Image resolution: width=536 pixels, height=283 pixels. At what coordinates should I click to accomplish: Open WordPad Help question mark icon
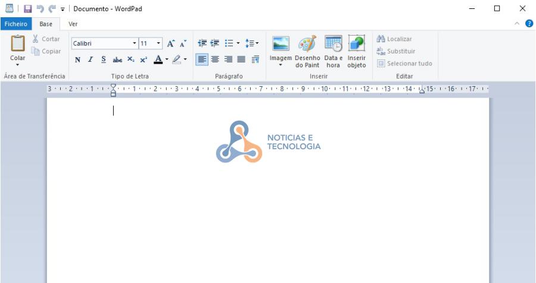click(529, 24)
